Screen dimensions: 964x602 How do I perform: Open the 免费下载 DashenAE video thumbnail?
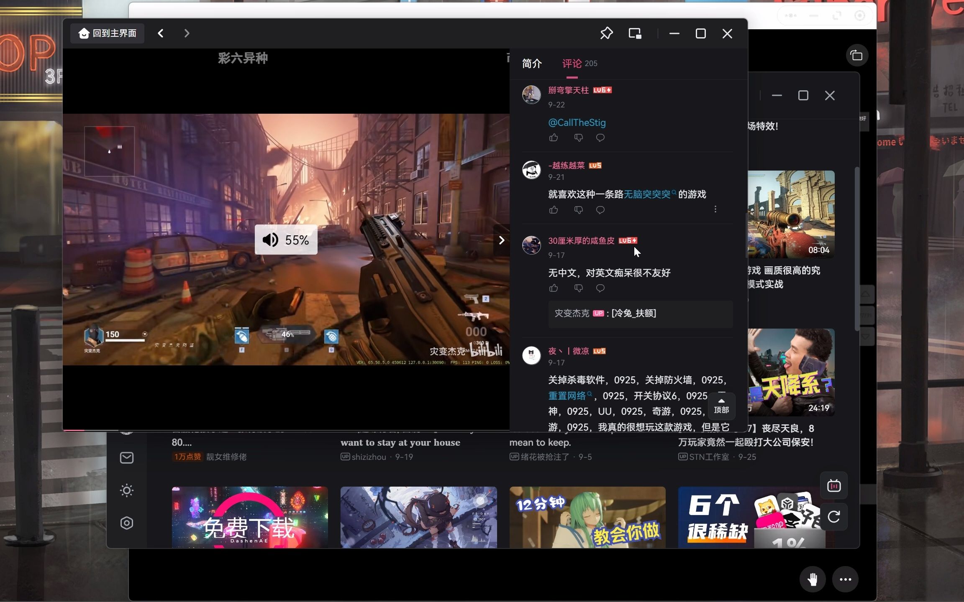click(x=250, y=518)
